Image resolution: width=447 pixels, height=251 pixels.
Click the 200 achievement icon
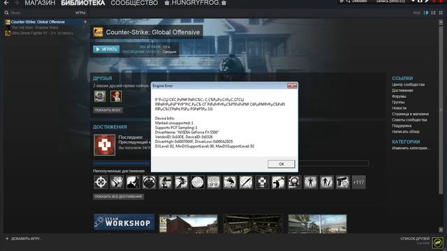[214, 182]
